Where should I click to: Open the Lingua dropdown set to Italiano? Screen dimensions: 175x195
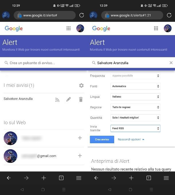point(135,97)
